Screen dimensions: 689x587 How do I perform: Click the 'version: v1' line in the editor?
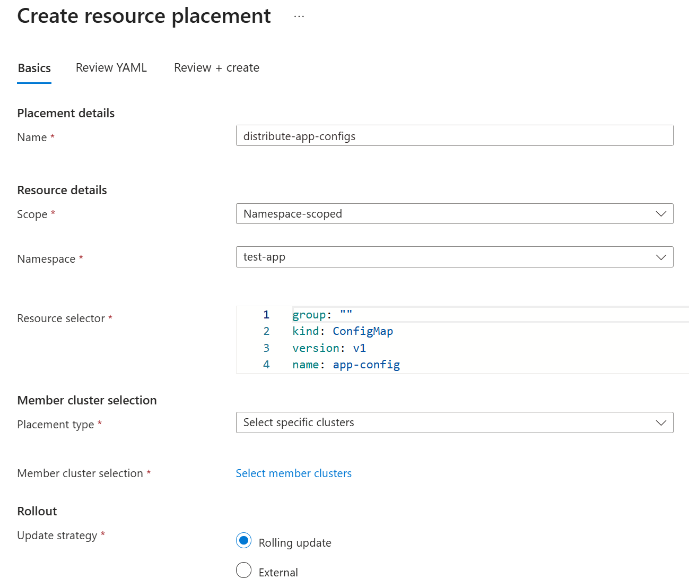tap(329, 348)
